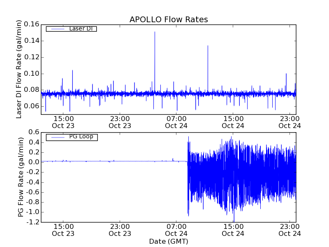Click the 0.10 tick label on top chart
This screenshot has height=247, width=329.
pos(32,74)
